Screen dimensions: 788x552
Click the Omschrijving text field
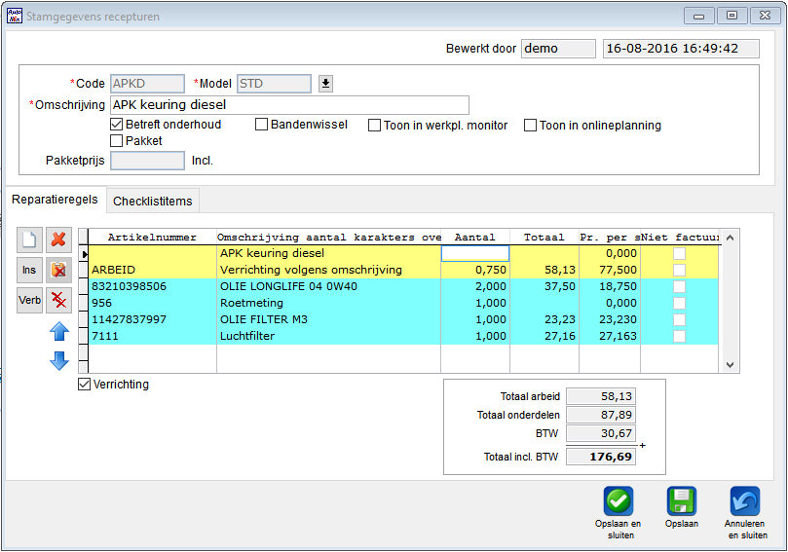(289, 105)
